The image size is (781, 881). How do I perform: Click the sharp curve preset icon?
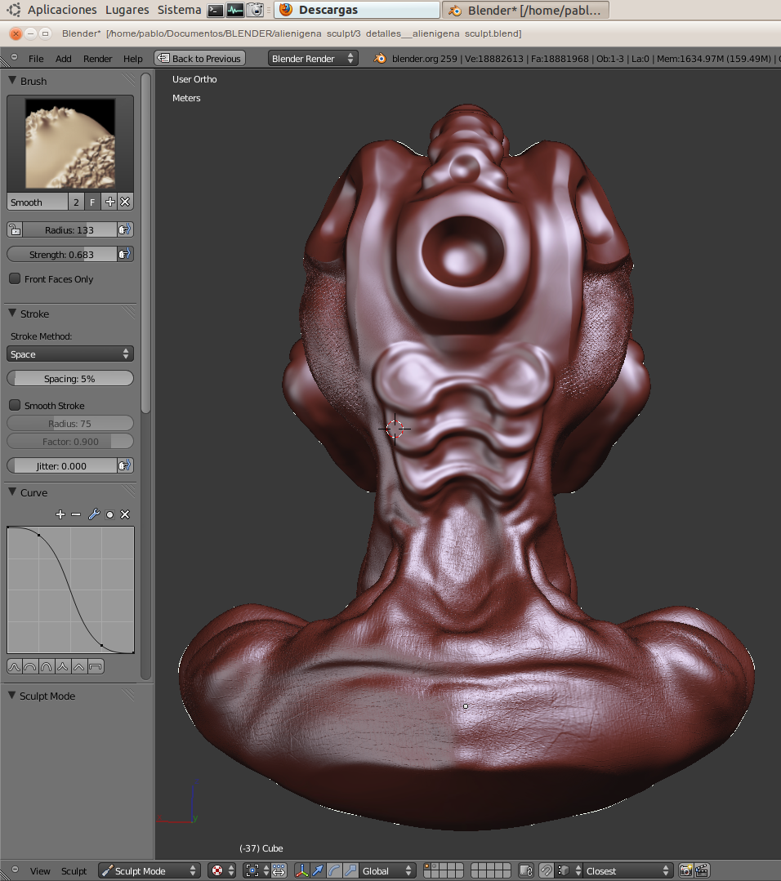pos(63,667)
